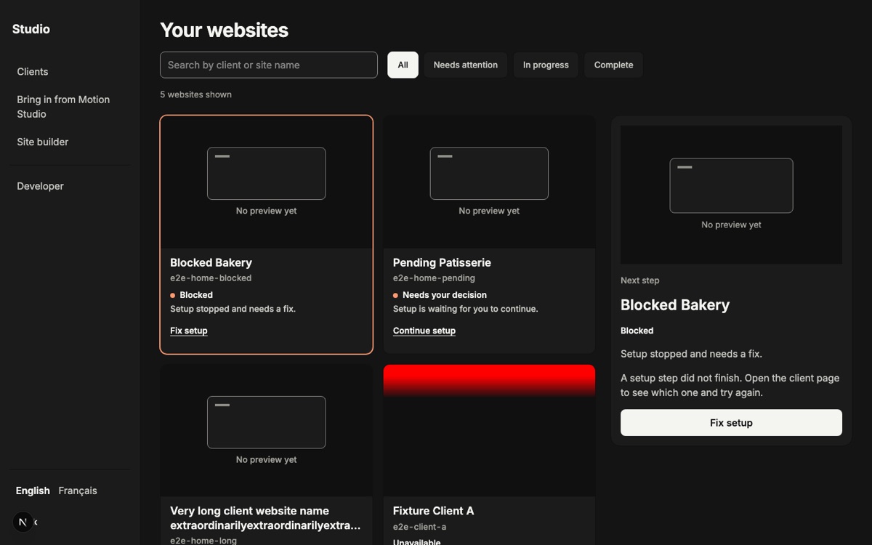Switch language to Français

[x=78, y=490]
